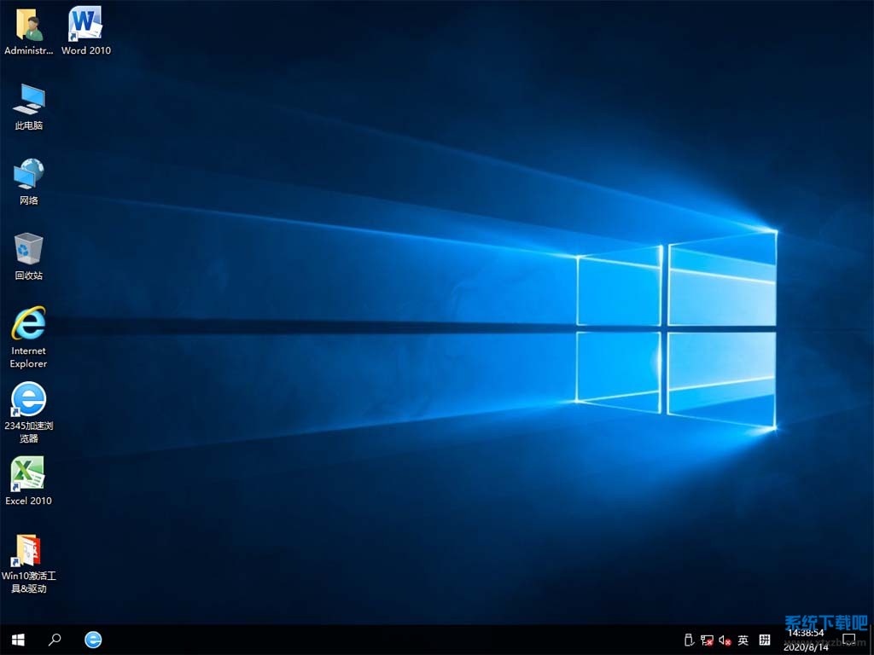Select the Administrator folder icon
The height and width of the screenshot is (655, 874).
(x=28, y=26)
